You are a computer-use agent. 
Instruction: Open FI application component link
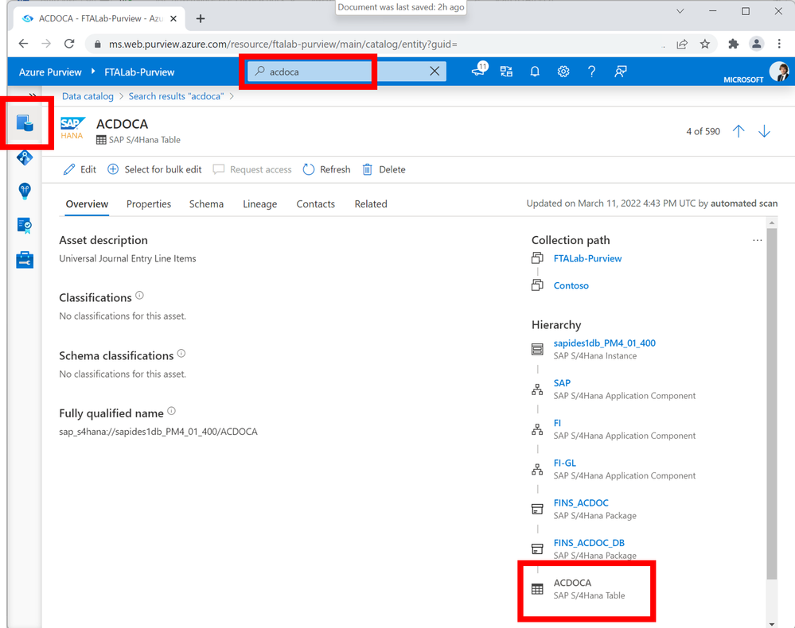pos(557,423)
